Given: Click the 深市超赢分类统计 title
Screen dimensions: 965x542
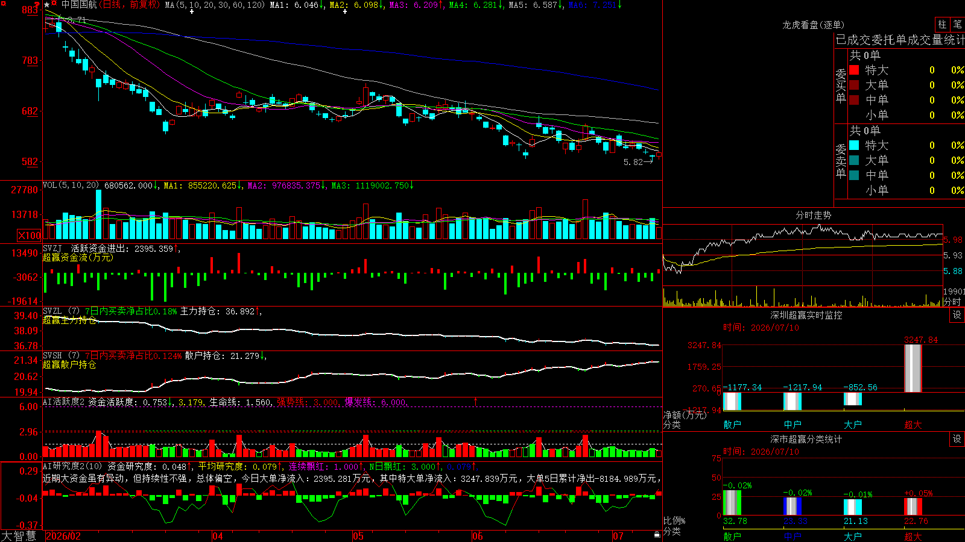Looking at the screenshot, I should pos(806,439).
